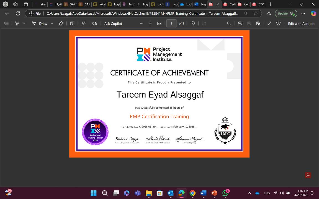The image size is (319, 199).
Task: Click the back navigation arrow
Action: coord(7,13)
